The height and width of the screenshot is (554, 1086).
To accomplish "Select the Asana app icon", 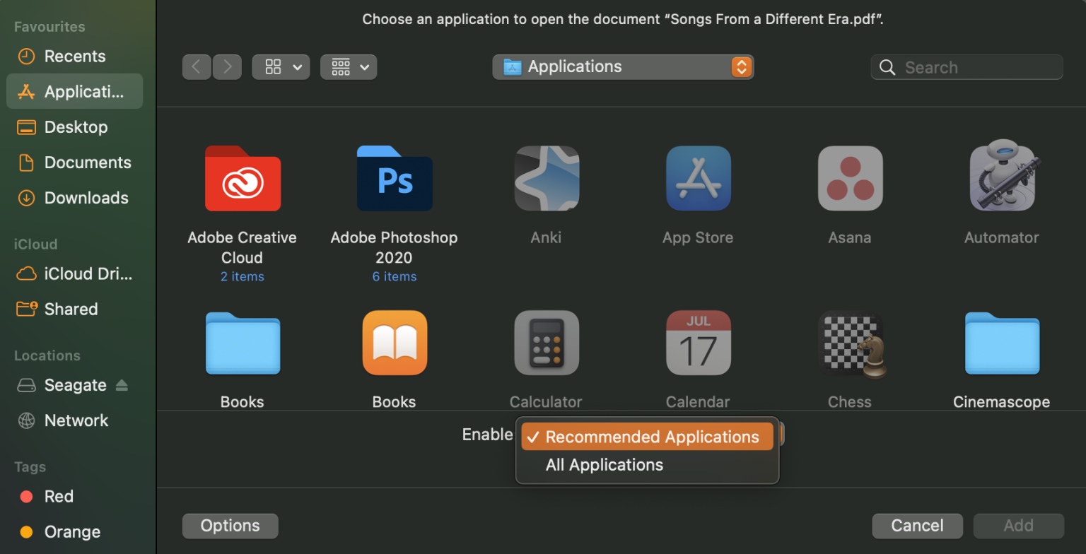I will 850,179.
